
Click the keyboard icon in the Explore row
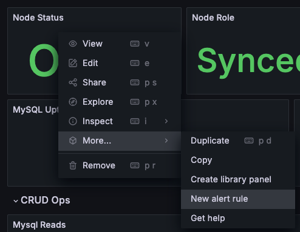pos(135,102)
